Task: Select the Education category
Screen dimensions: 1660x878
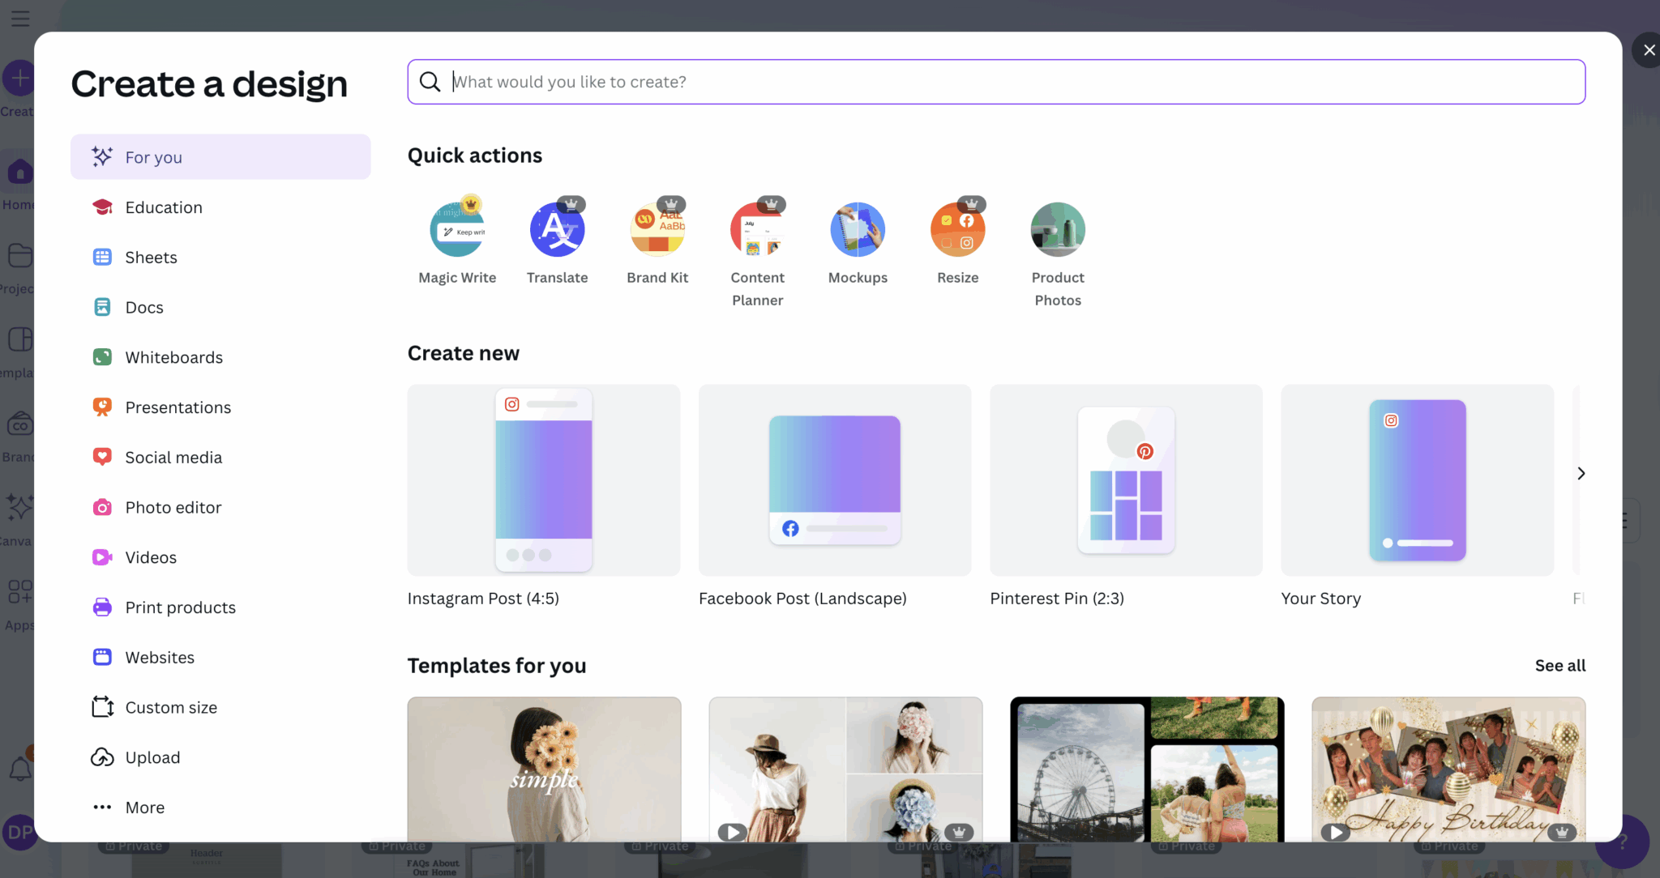Action: coord(220,207)
